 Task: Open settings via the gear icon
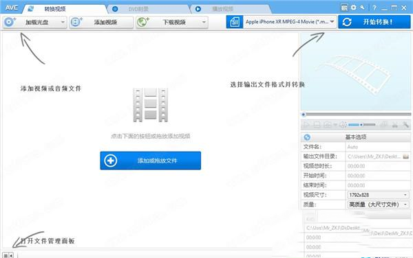pos(354,8)
